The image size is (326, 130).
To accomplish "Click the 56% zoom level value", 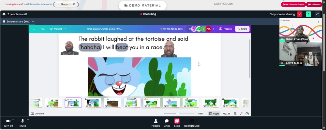I will [x=200, y=114].
